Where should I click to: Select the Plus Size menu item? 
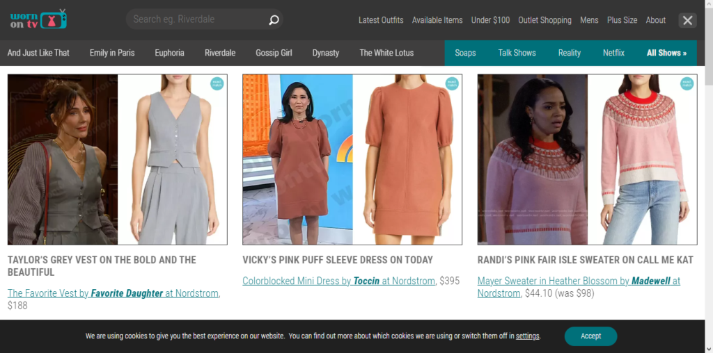tap(622, 20)
